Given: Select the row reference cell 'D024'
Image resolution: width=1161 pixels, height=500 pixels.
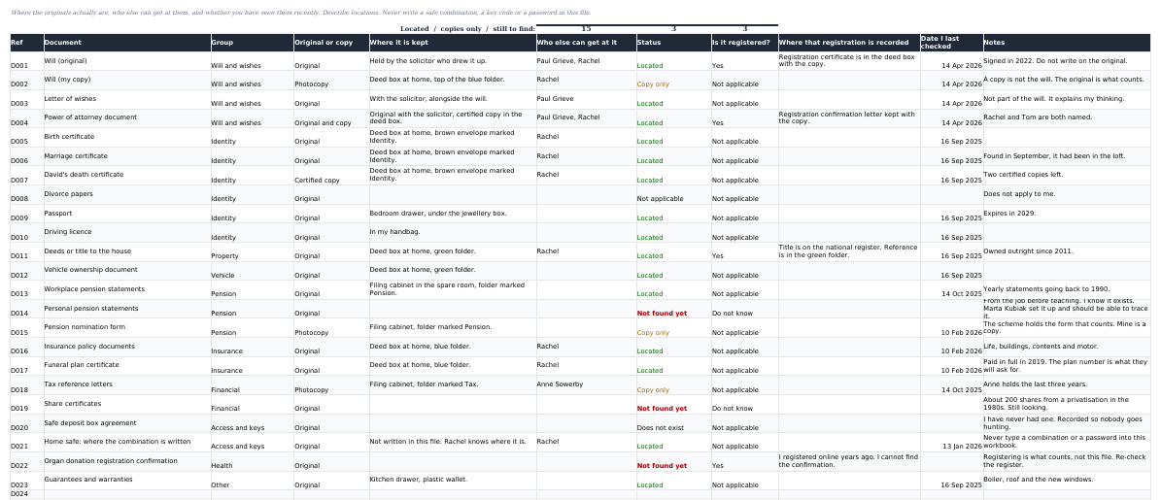Looking at the screenshot, I should pos(26,494).
